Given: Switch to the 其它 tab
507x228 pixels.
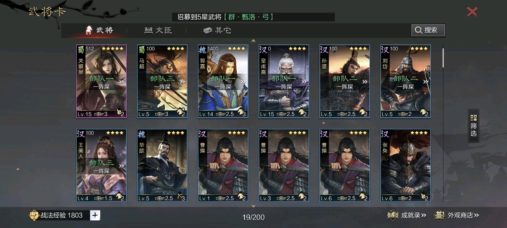Looking at the screenshot, I should (218, 30).
